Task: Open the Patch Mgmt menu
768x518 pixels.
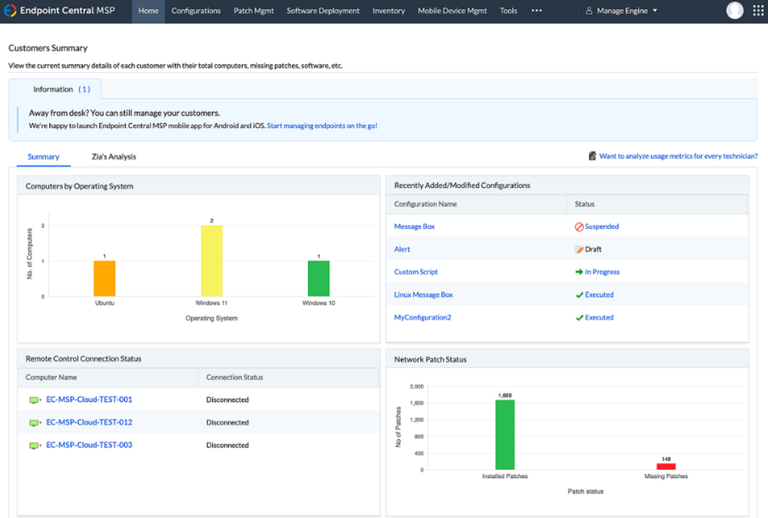Action: 253,11
